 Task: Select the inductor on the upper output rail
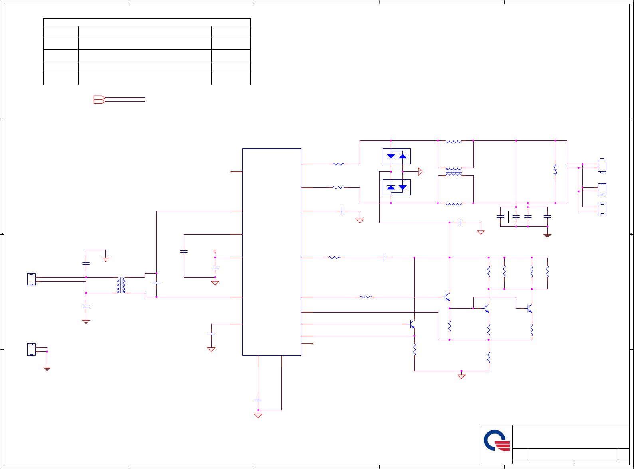tap(454, 141)
